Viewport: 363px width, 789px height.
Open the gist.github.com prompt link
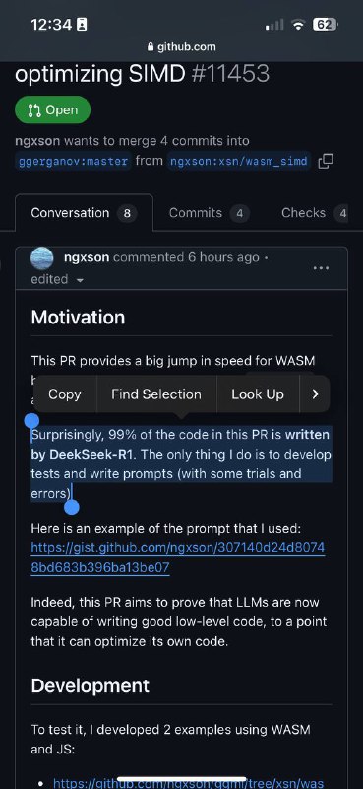click(178, 557)
